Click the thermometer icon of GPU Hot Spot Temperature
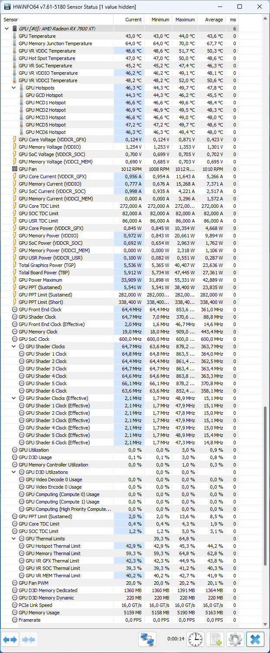The width and height of the screenshot is (270, 653). 15,58
